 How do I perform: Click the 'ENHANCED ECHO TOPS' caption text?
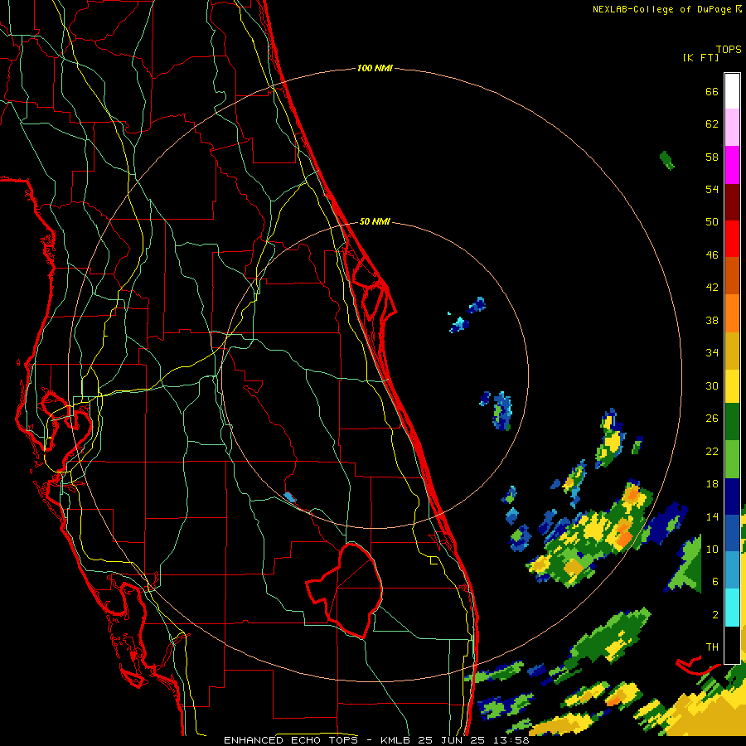coord(291,740)
